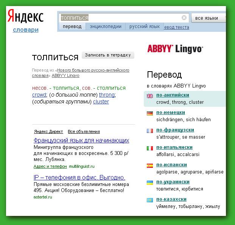
Task: Clear the search field with the X icon
Action: point(184,17)
